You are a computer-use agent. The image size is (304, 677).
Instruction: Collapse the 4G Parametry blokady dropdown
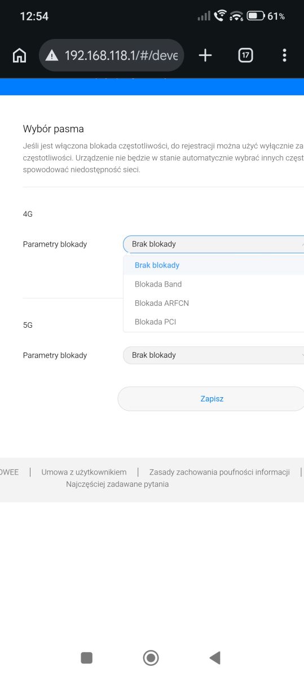pos(213,244)
